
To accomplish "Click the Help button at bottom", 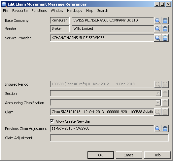I will (x=157, y=155).
